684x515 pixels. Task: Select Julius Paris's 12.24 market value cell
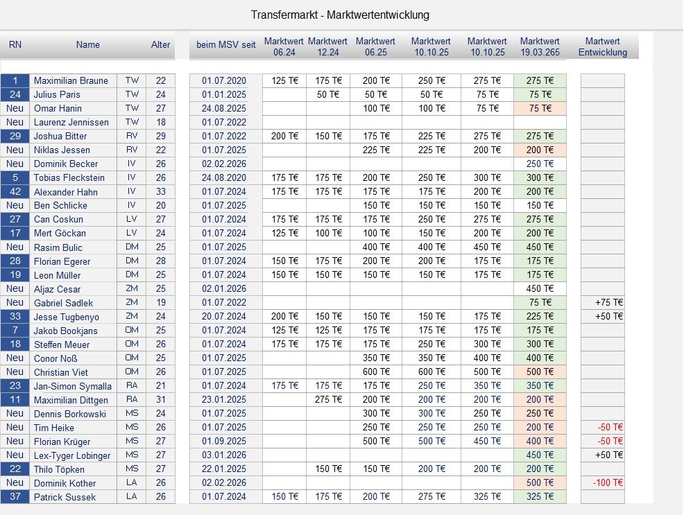tap(327, 95)
